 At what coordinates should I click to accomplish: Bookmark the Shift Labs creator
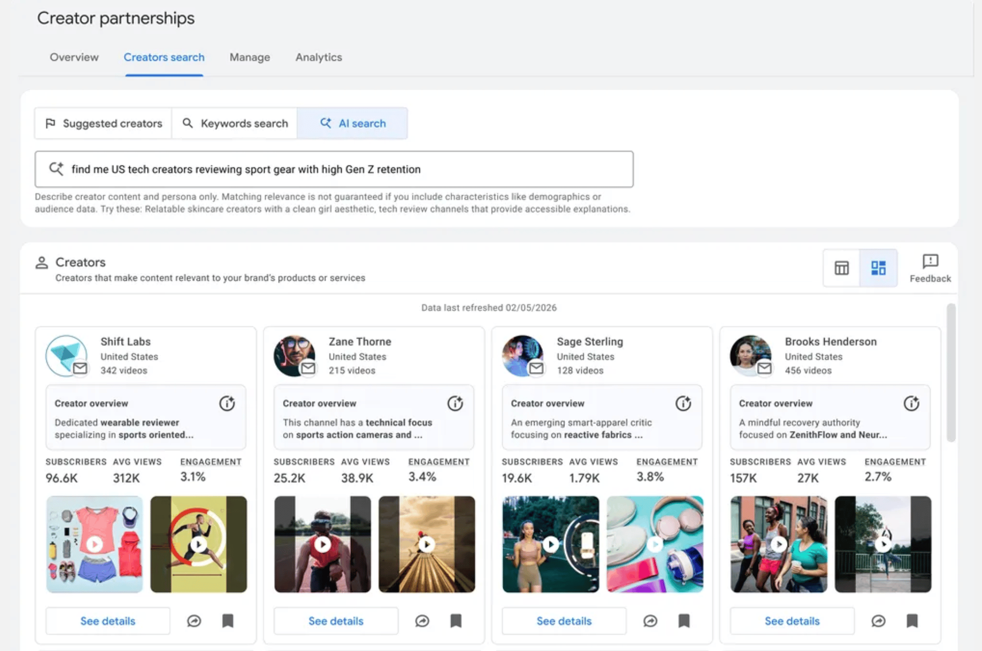point(228,621)
